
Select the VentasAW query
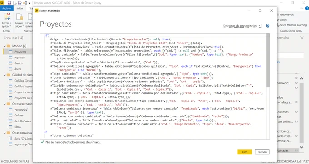[x=21, y=110]
